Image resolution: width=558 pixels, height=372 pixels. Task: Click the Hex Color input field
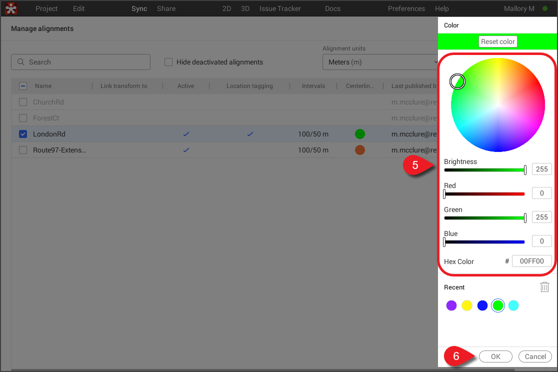coord(531,261)
